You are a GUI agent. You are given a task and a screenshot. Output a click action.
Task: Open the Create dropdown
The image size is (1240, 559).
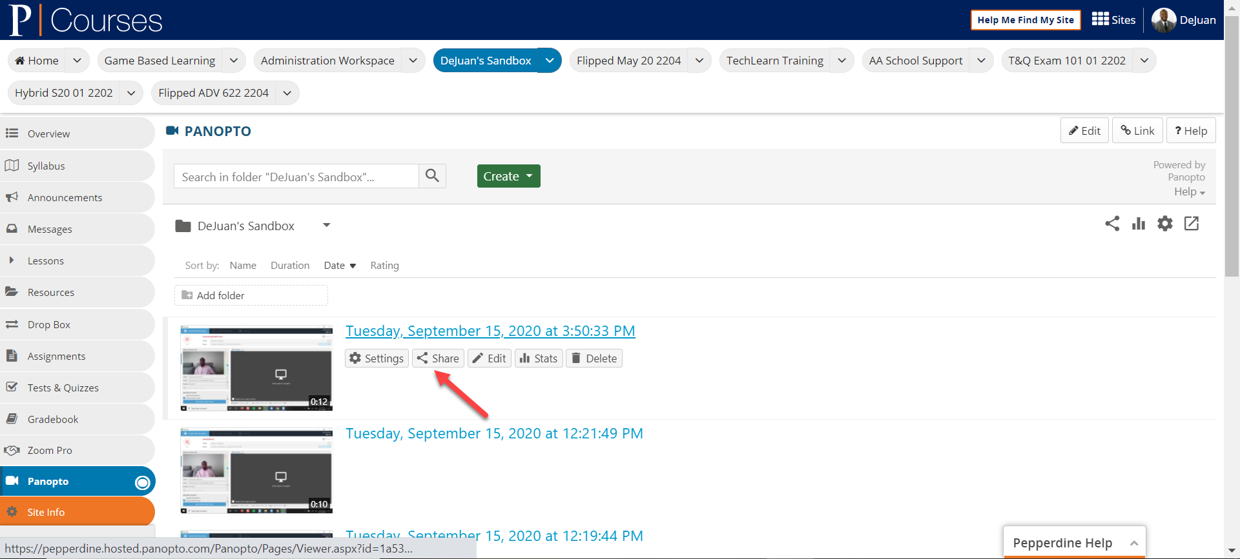[x=508, y=176]
